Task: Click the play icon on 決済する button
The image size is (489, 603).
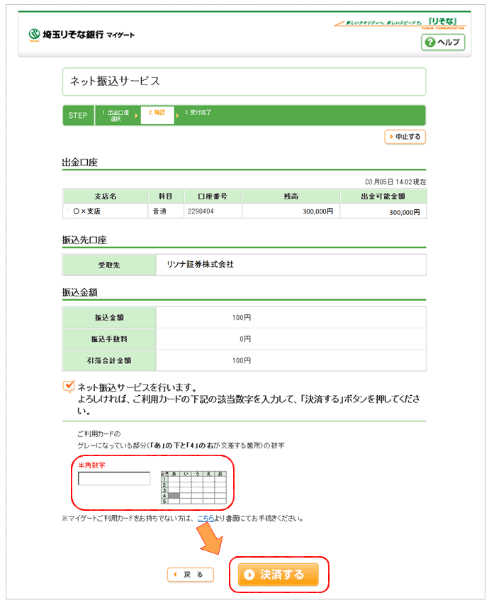Action: click(x=248, y=574)
